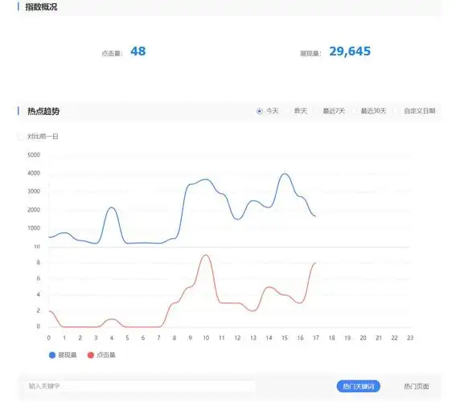
Task: Open the 热门关键词 tab button
Action: click(359, 386)
